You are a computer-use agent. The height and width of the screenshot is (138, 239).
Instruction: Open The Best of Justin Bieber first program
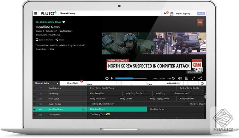pos(137,104)
